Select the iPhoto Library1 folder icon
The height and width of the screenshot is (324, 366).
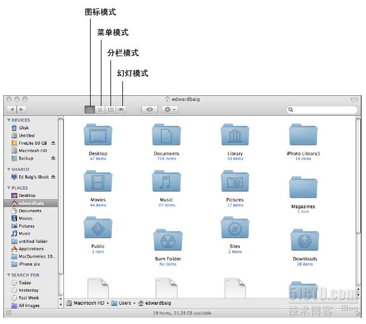pyautogui.click(x=303, y=134)
